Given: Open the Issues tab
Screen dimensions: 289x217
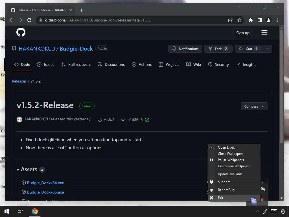Looking at the screenshot, I should pyautogui.click(x=45, y=65).
